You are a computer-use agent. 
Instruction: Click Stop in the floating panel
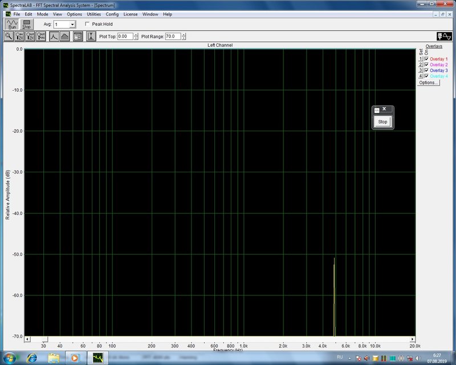(382, 121)
